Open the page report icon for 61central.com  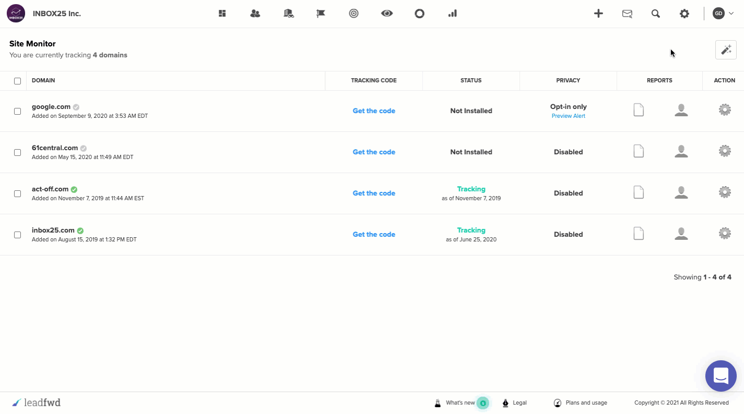pyautogui.click(x=639, y=151)
